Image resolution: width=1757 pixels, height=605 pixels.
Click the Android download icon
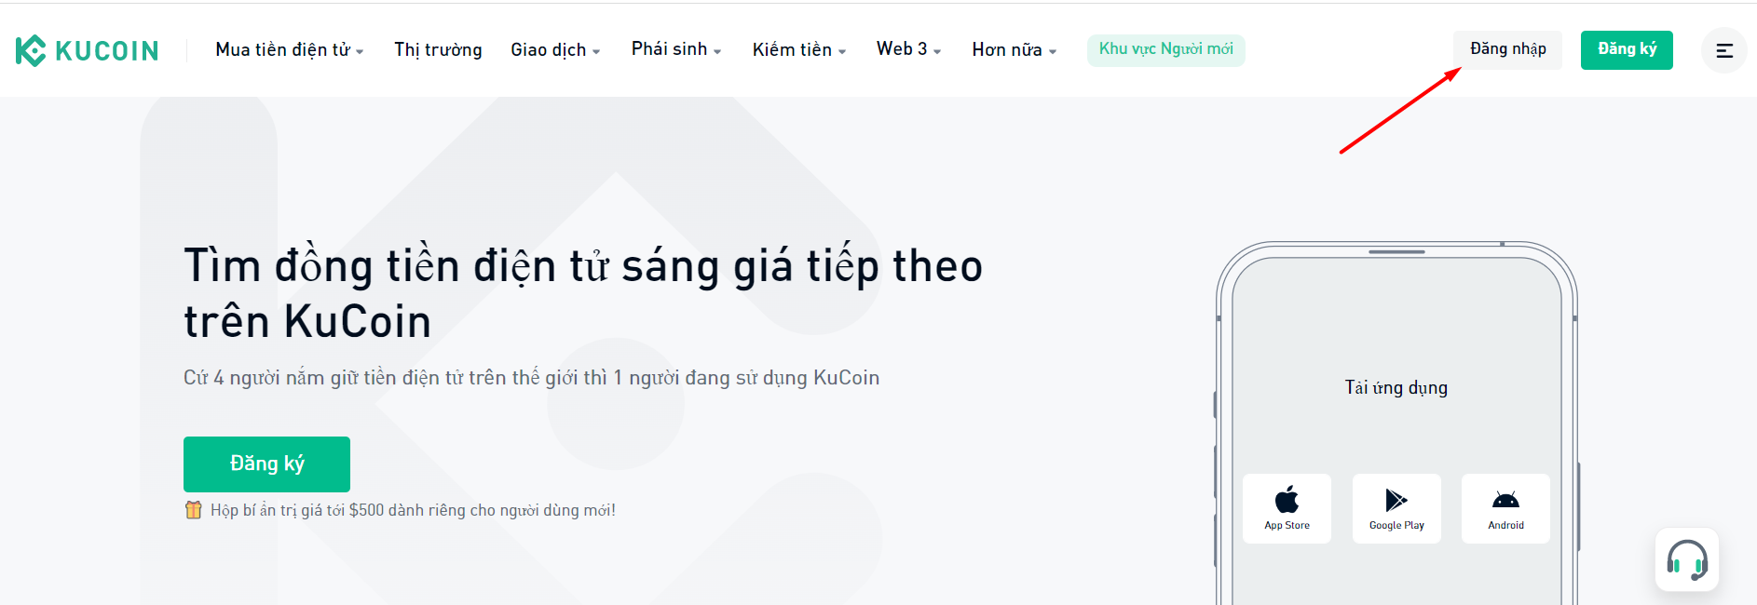(x=1505, y=500)
